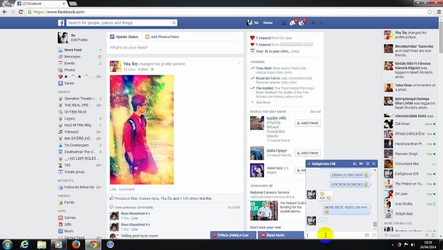Click the Facebook logo icon

pyautogui.click(x=61, y=23)
